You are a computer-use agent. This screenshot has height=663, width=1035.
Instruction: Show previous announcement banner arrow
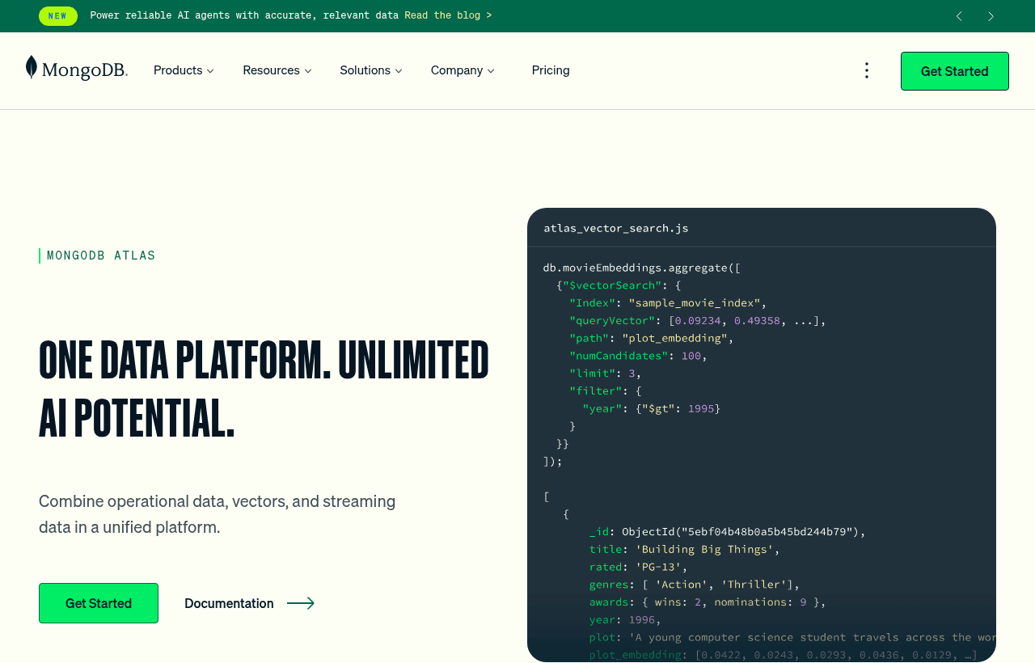[x=959, y=16]
